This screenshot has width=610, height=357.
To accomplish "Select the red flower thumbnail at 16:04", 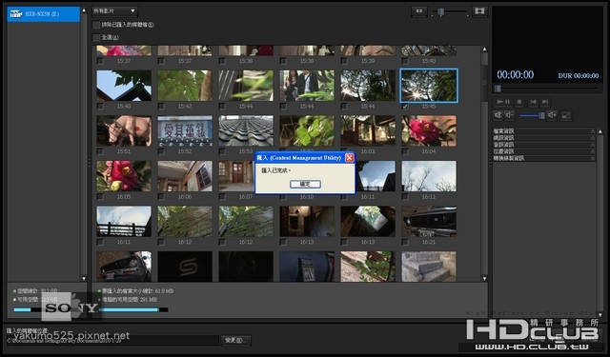I will click(x=429, y=131).
